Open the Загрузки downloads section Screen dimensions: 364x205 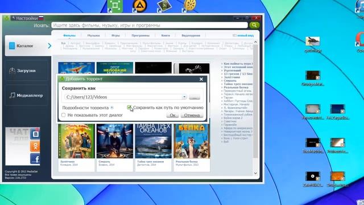point(27,71)
